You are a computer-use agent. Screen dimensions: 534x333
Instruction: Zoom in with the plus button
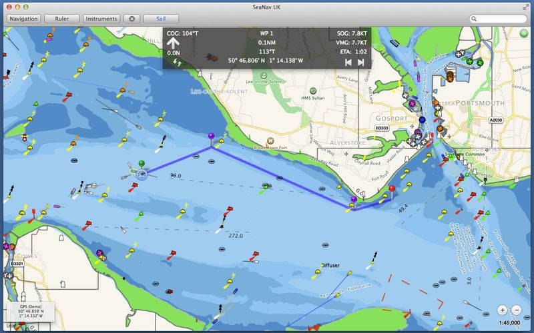pos(503,310)
